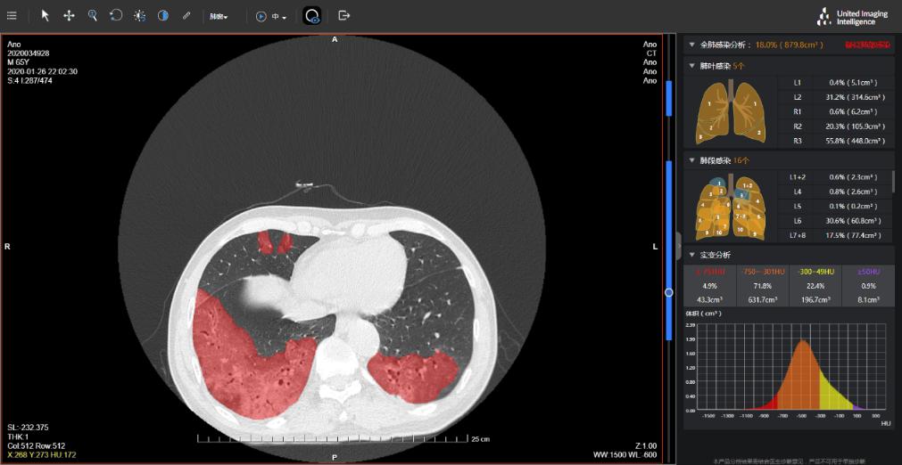Click the rotate reset icon
Screen dimensions: 902x465
click(x=116, y=15)
